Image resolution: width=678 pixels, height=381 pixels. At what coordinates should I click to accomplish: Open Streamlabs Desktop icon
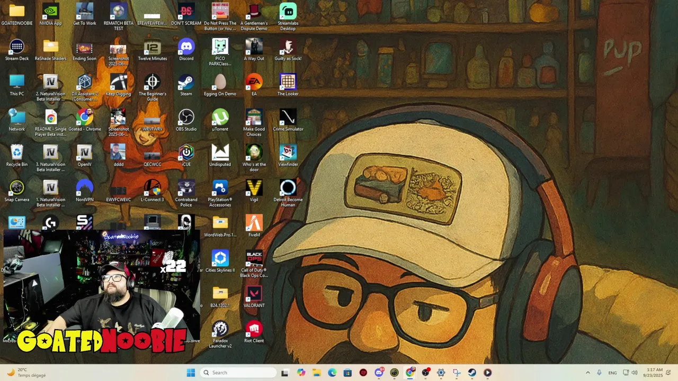[x=288, y=17]
